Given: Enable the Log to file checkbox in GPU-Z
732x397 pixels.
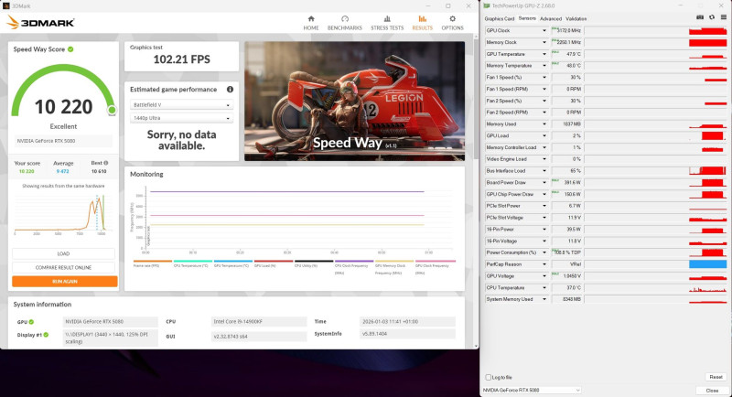Looking at the screenshot, I should (x=489, y=377).
